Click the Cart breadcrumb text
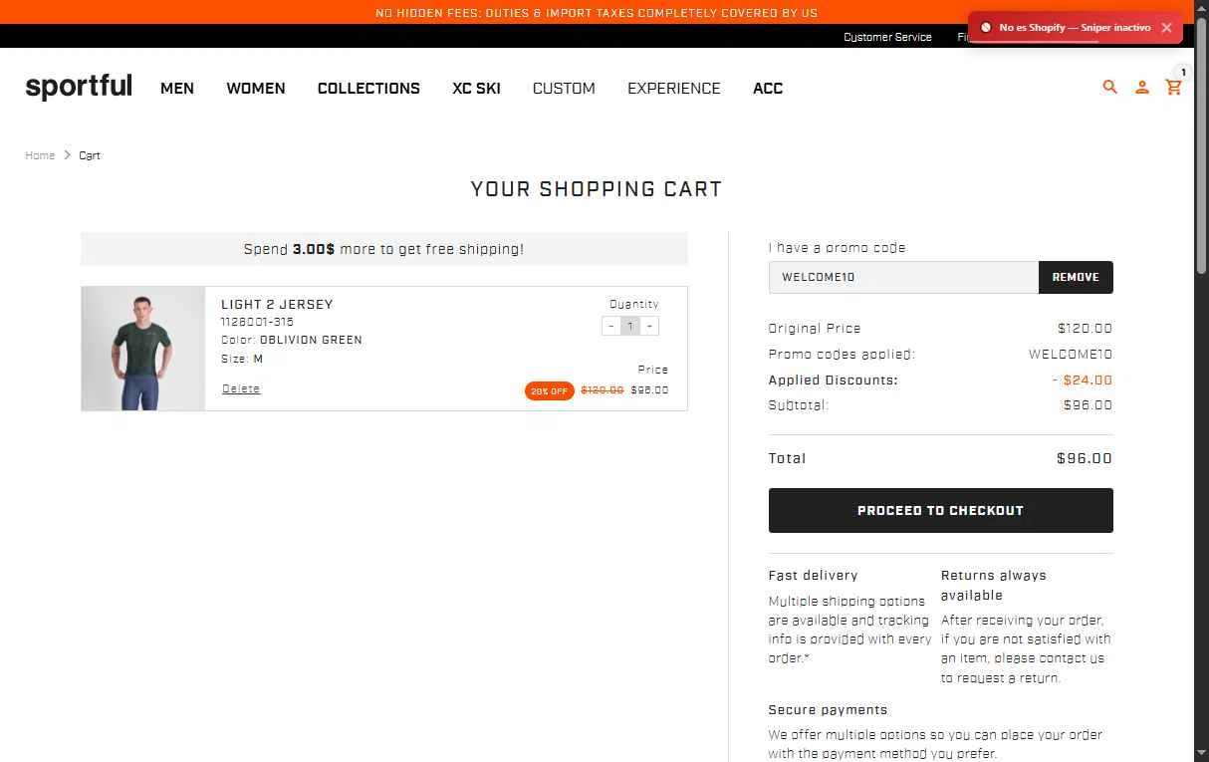The image size is (1209, 762). pyautogui.click(x=90, y=155)
